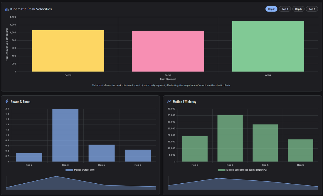
Task: Click the bar chart icon beside Kinematic Peak Velocities
Action: pos(7,9)
